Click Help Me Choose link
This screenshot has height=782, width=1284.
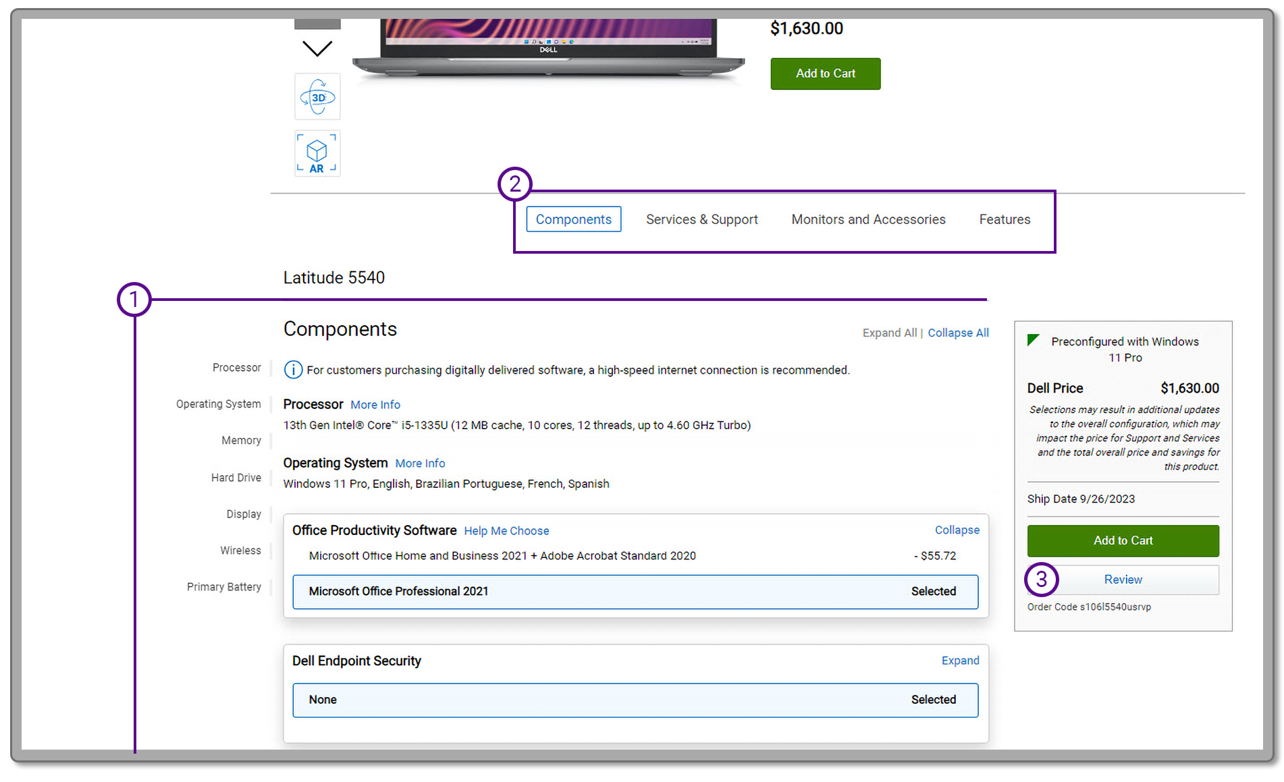coord(506,531)
